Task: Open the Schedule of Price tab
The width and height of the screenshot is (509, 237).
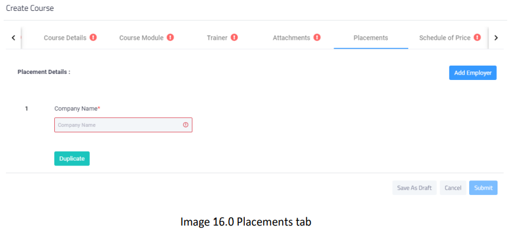Action: [444, 38]
